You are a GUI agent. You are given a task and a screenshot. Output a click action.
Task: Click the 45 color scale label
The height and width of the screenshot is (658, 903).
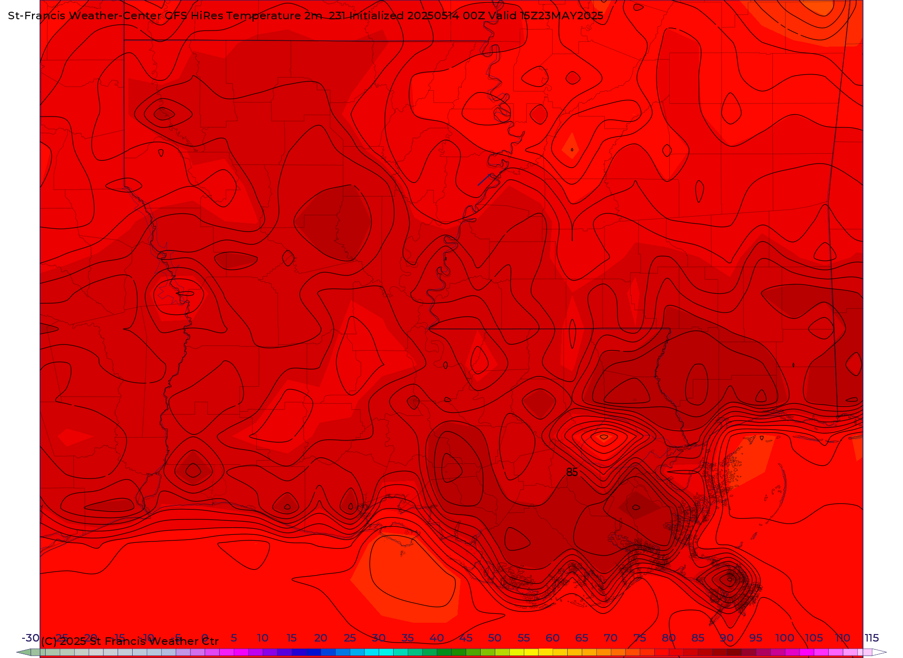pos(466,638)
